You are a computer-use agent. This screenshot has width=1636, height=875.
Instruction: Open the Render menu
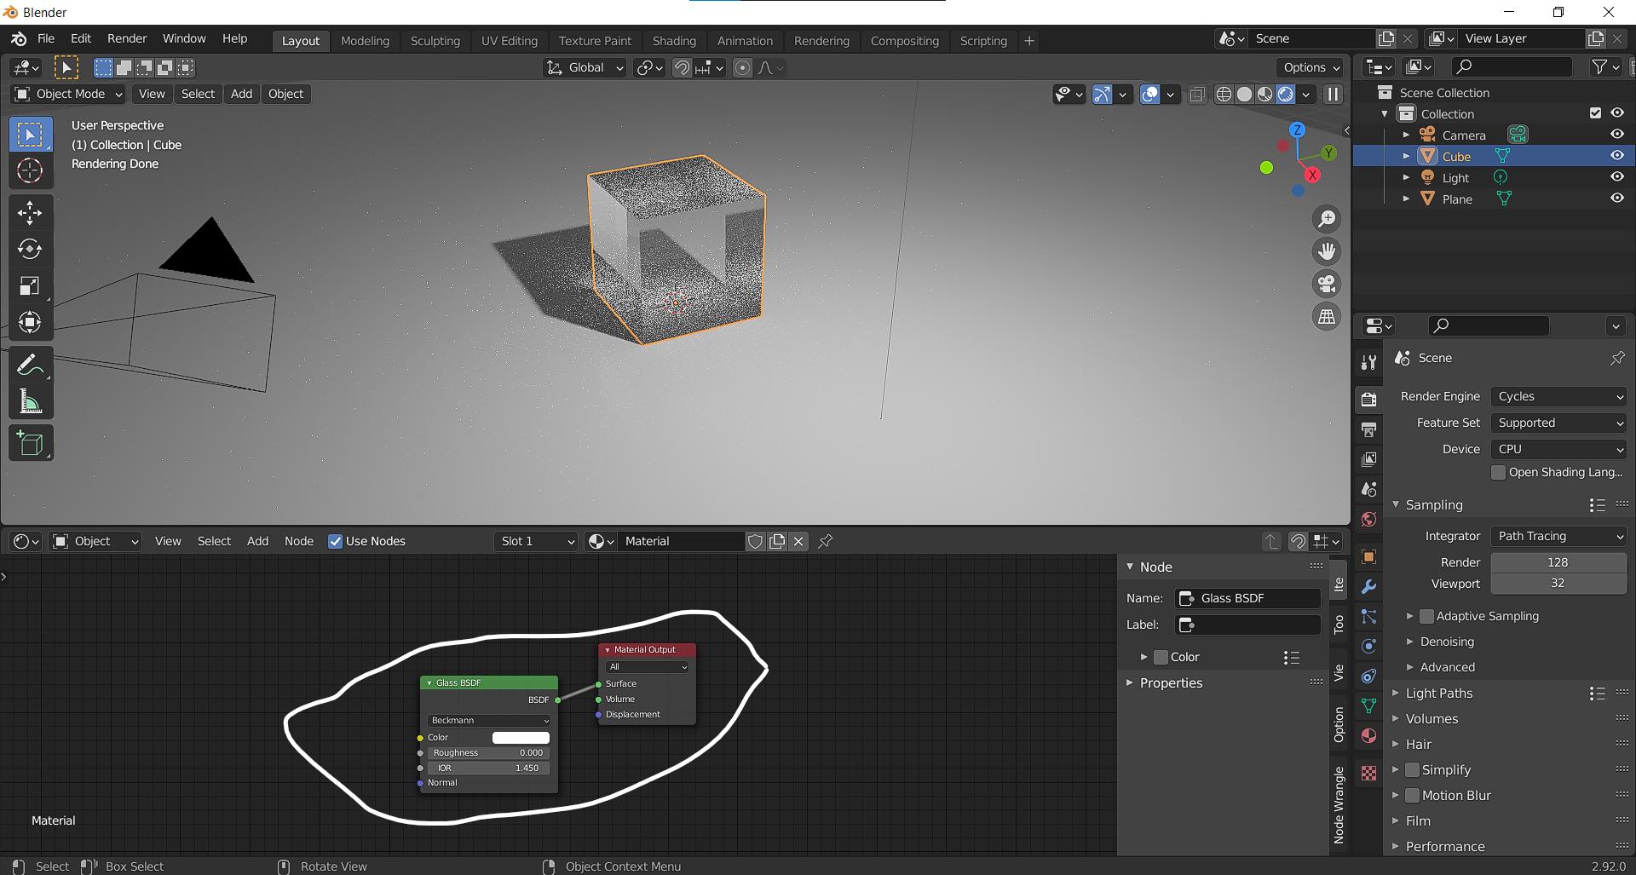pos(126,38)
